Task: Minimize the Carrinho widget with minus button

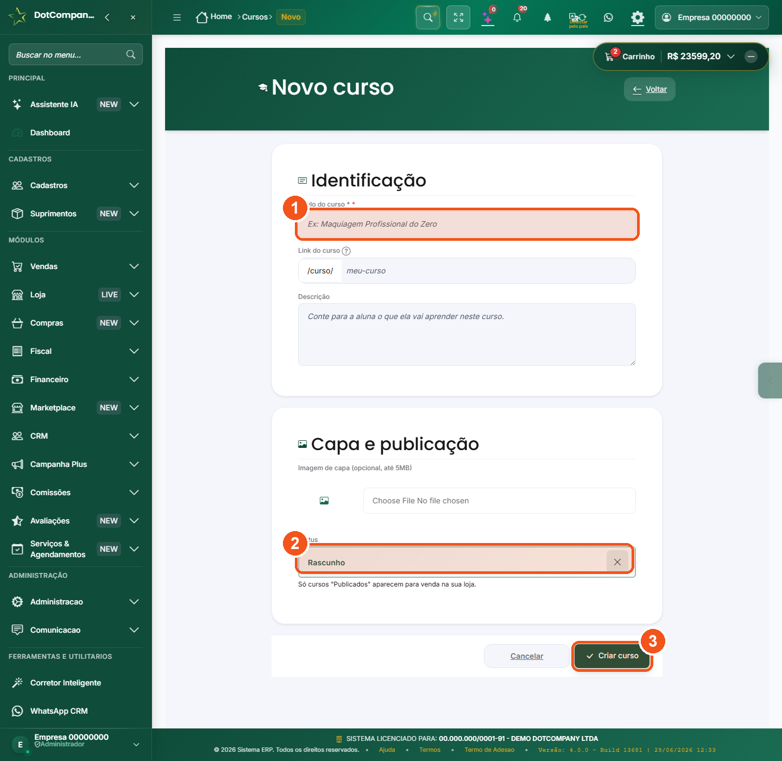Action: pyautogui.click(x=751, y=57)
